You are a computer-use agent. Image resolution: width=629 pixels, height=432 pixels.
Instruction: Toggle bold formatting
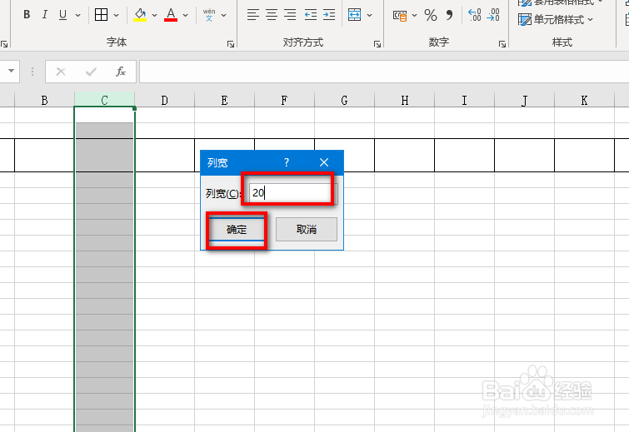(27, 15)
